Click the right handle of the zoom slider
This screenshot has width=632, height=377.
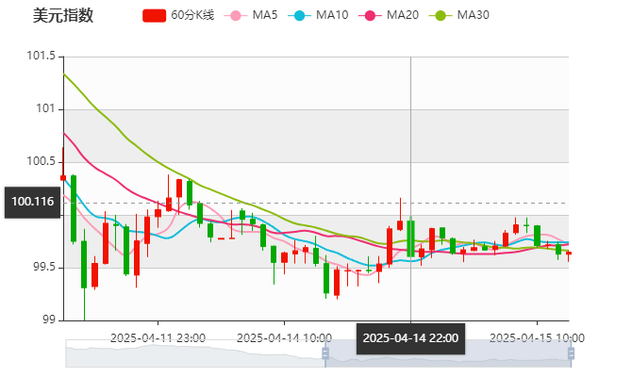pyautogui.click(x=571, y=353)
